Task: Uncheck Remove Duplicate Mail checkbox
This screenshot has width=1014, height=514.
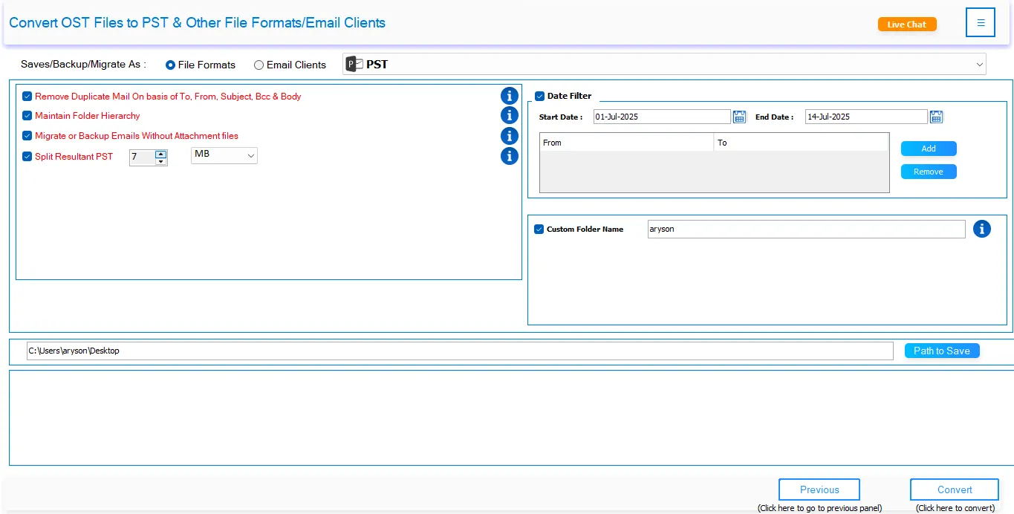Action: 27,97
